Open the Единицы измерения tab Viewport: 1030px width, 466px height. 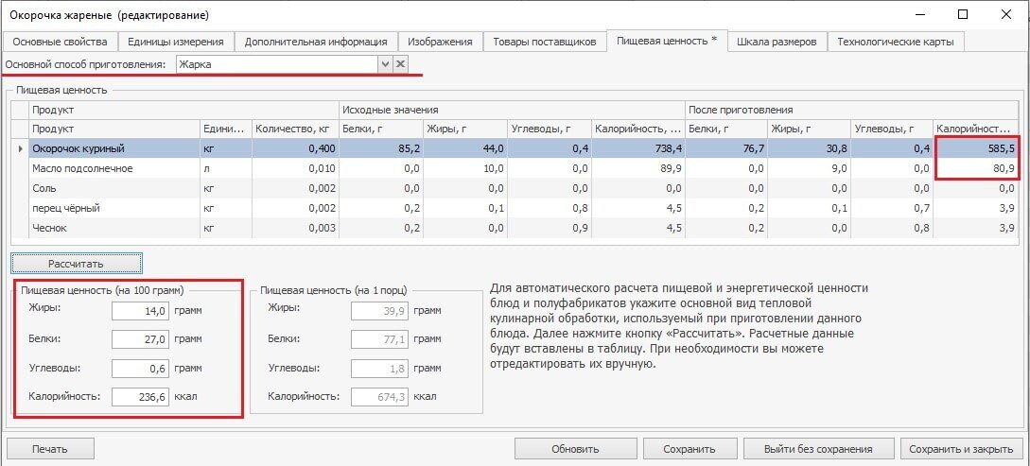(176, 42)
